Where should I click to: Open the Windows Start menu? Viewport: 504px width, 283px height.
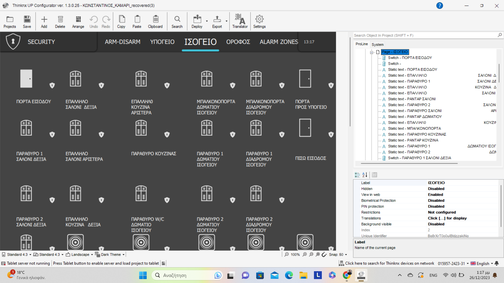(143, 275)
